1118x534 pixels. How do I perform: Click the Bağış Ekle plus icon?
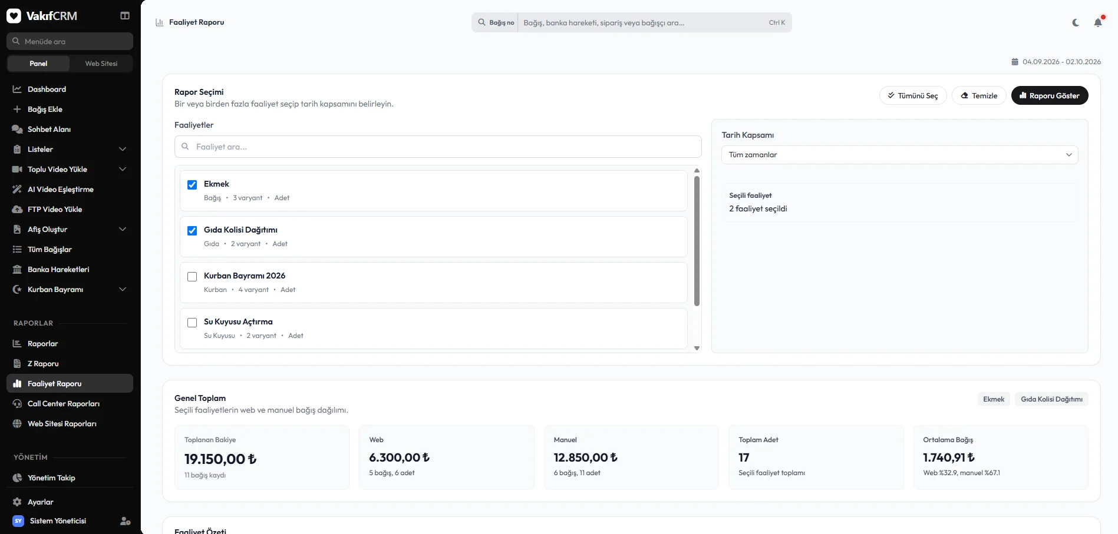point(17,110)
